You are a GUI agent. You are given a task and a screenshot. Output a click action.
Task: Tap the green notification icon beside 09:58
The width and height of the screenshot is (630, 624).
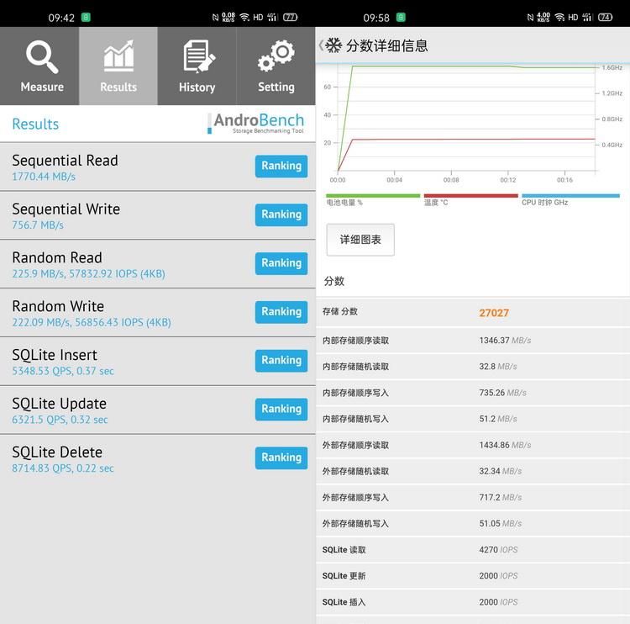pyautogui.click(x=401, y=18)
